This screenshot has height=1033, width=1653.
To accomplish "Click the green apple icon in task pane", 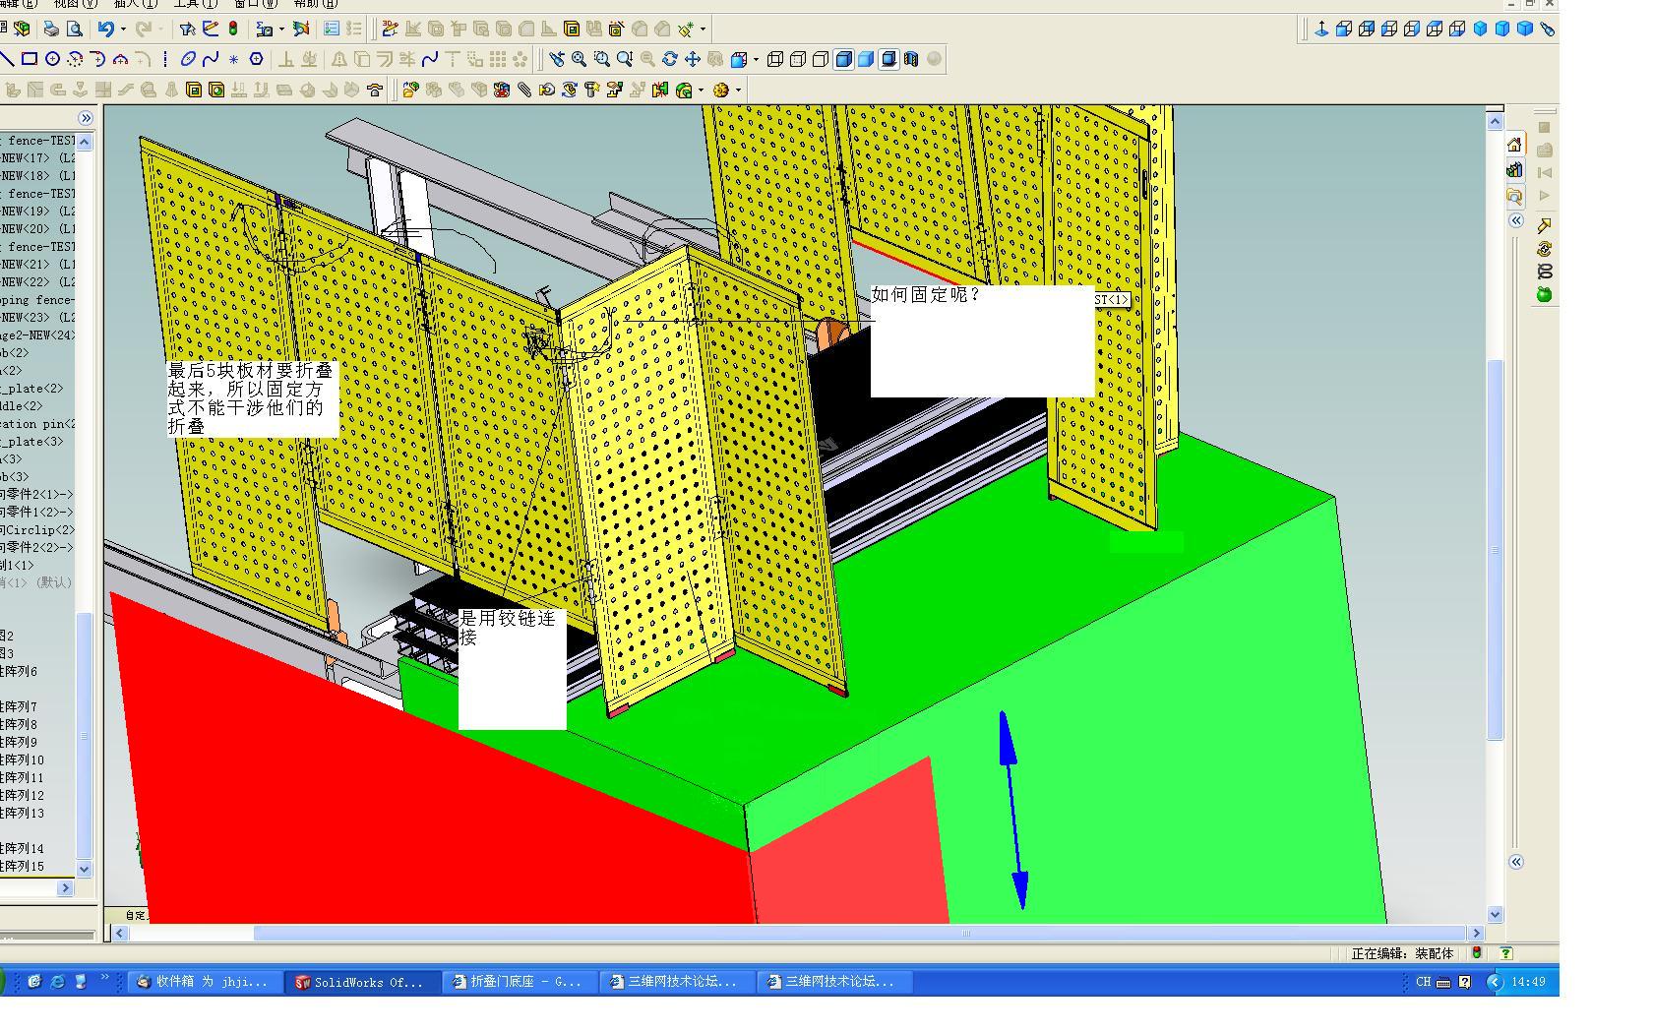I will click(1544, 294).
